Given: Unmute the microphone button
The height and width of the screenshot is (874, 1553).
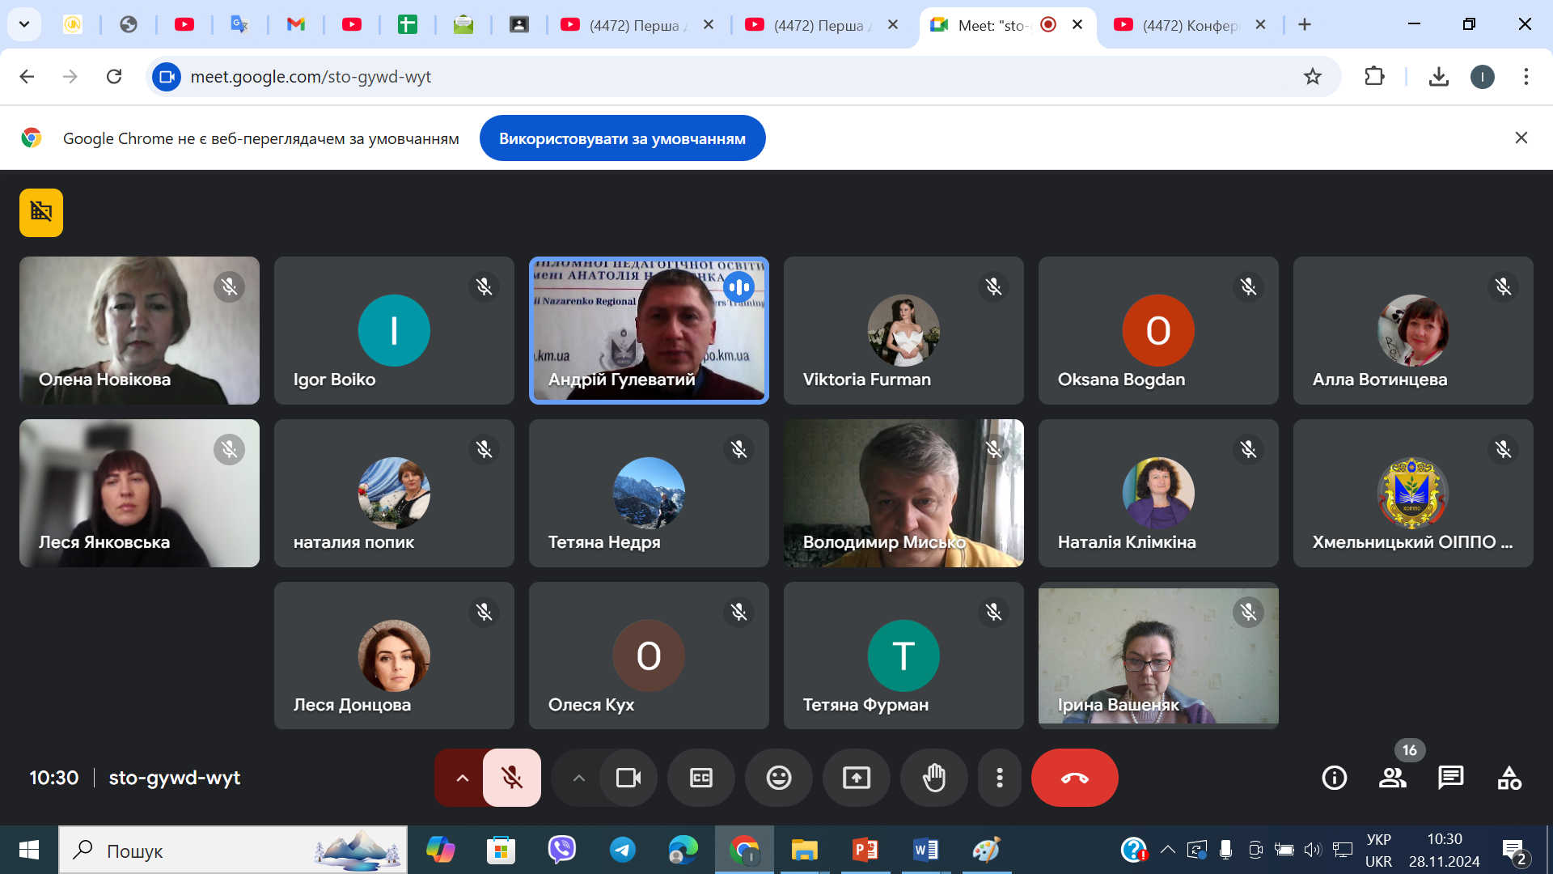Looking at the screenshot, I should [512, 778].
